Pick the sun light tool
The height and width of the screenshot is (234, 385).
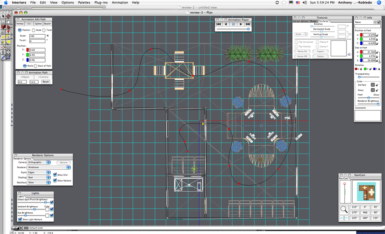click(3, 37)
